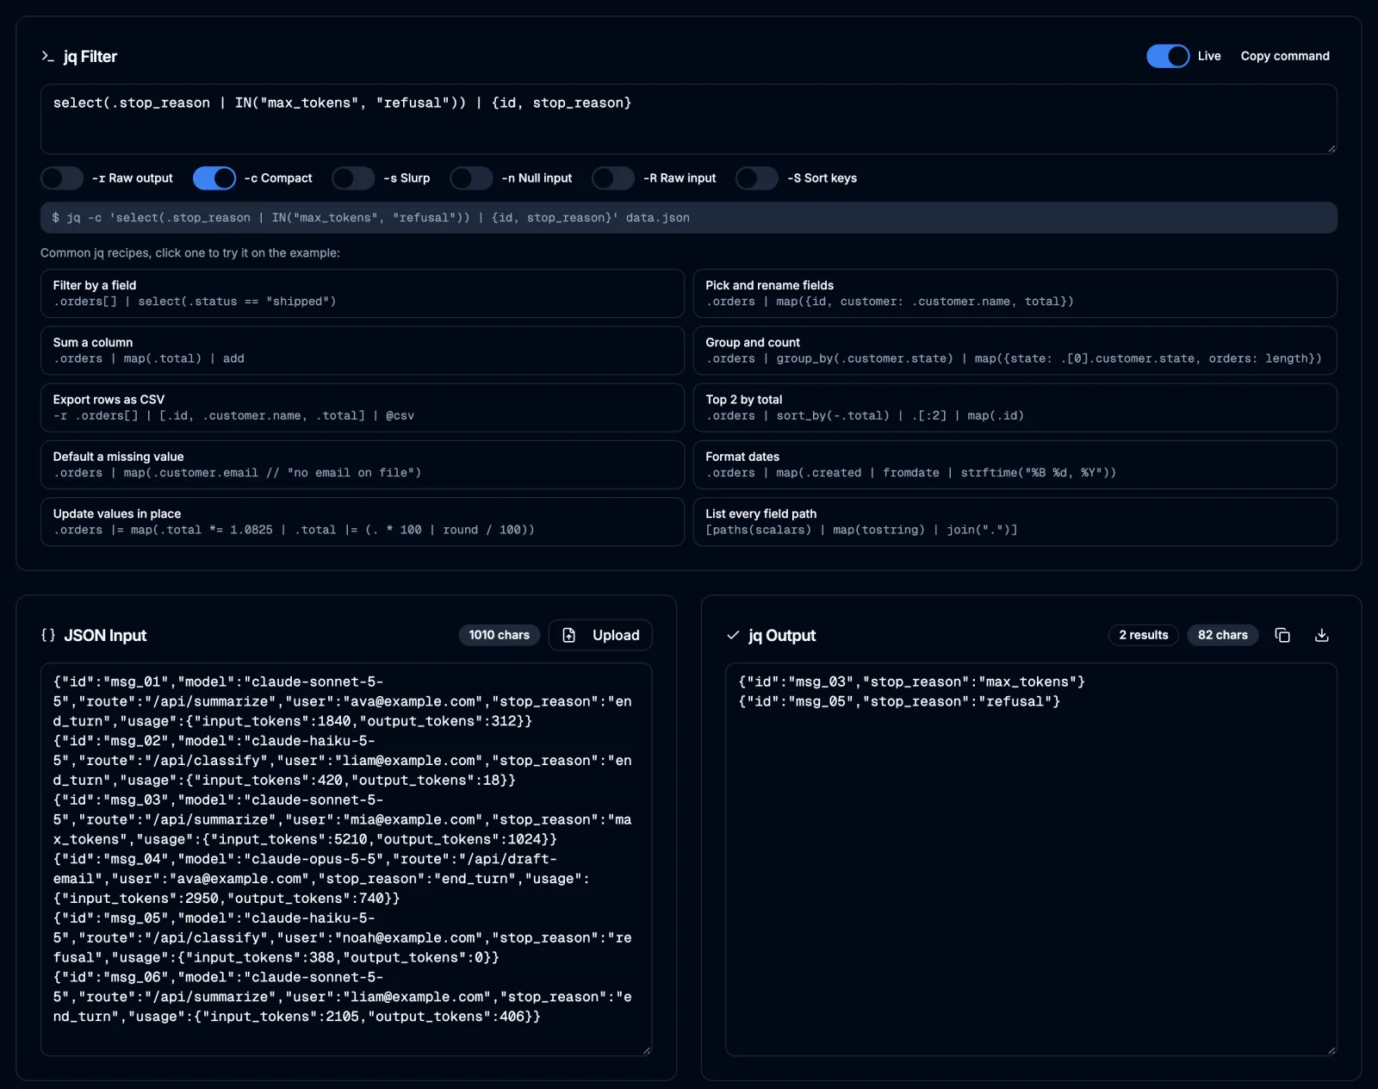Click the generated jq command line preview
Image resolution: width=1378 pixels, height=1089 pixels.
(689, 218)
